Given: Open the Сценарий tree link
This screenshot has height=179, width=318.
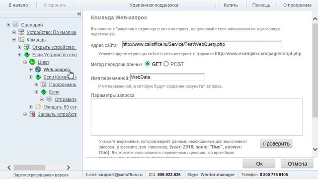Looking at the screenshot, I should point(32,25).
